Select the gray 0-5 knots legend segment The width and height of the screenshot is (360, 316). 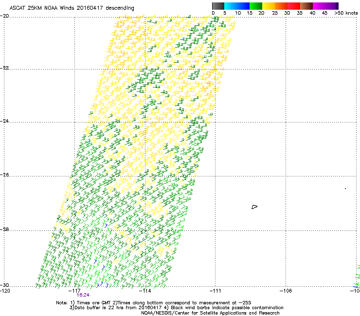(218, 6)
